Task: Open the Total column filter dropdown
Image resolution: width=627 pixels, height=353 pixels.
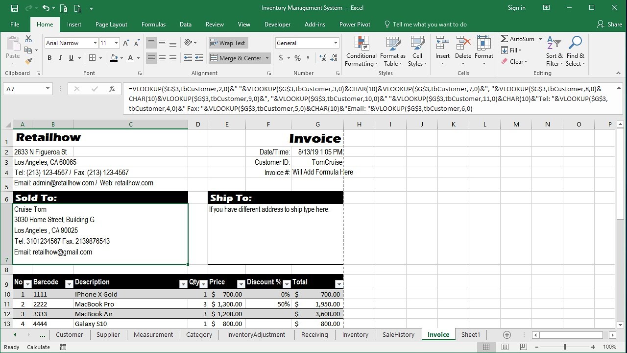Action: (x=339, y=284)
